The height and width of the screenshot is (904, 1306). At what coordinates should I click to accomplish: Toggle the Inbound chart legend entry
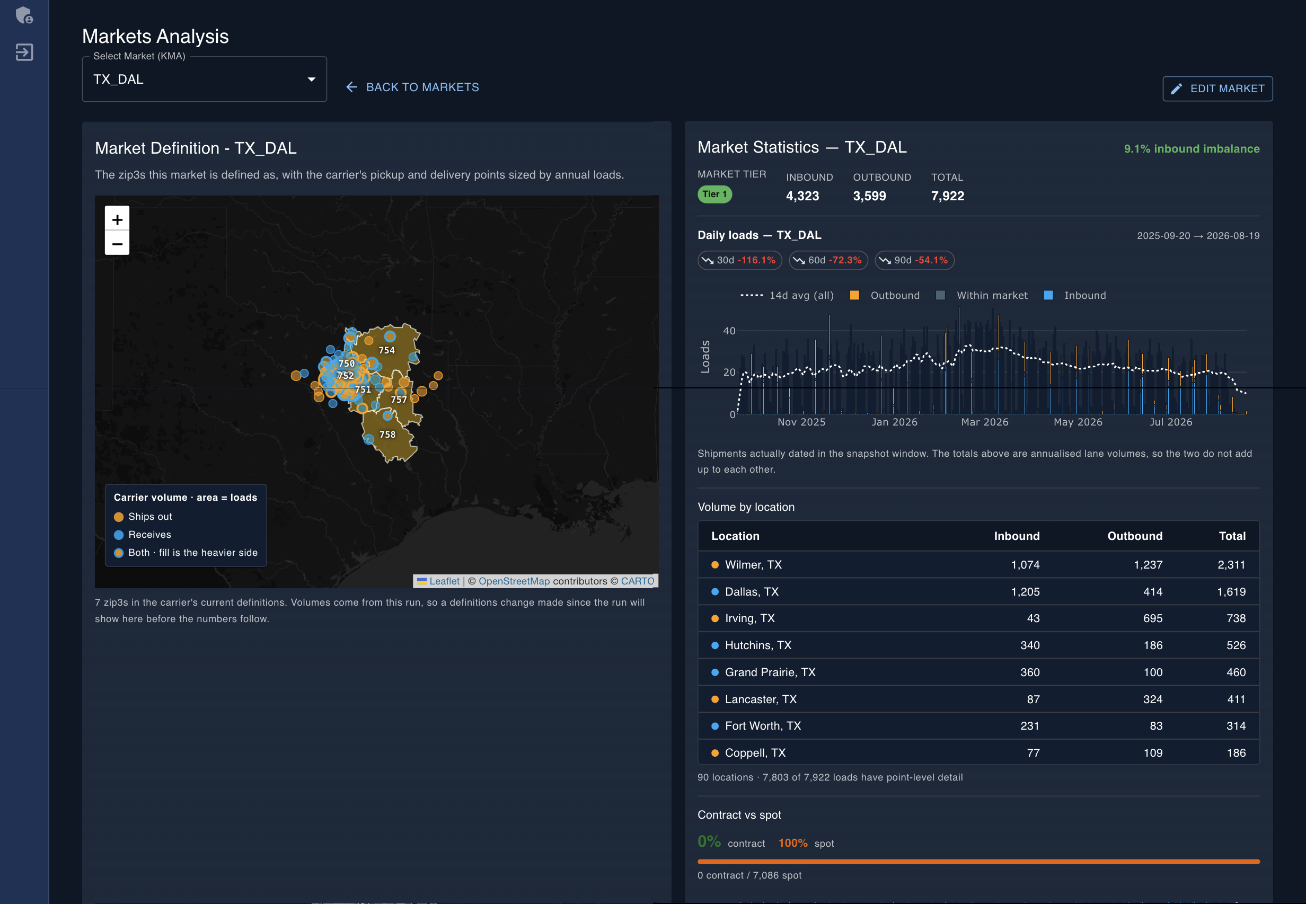(1075, 296)
